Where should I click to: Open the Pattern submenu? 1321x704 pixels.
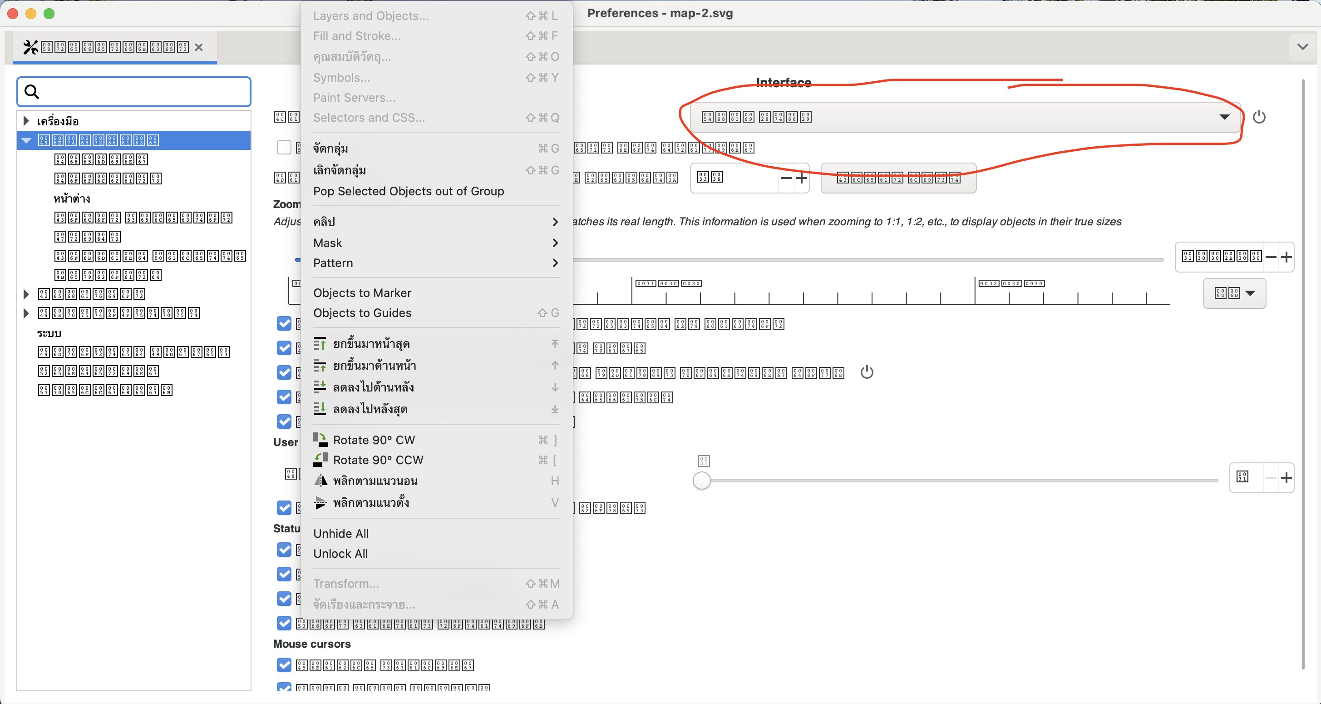pos(436,263)
